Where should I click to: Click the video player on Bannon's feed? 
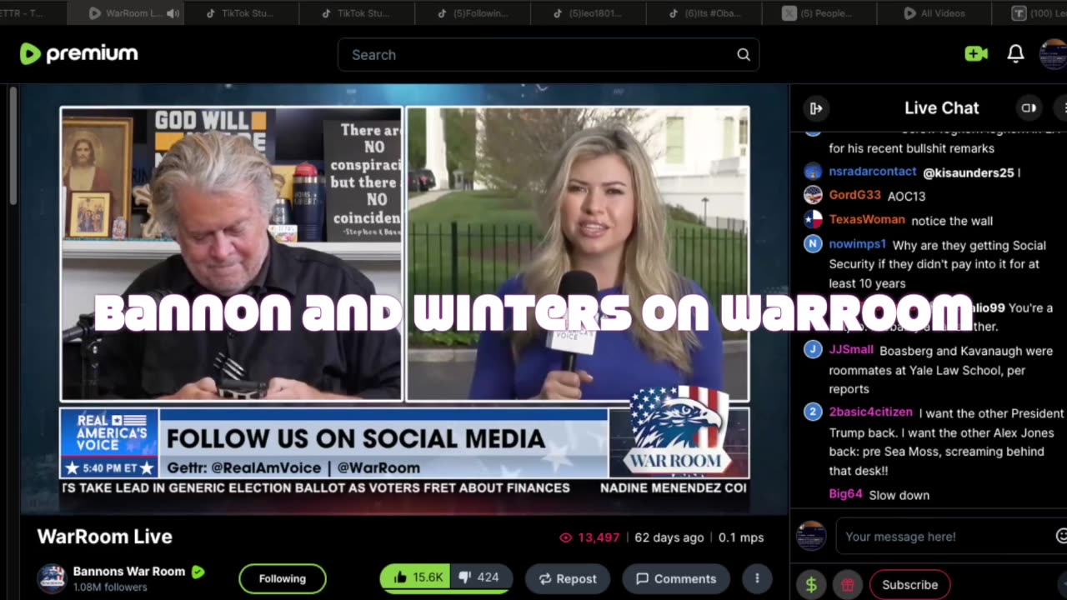(231, 254)
